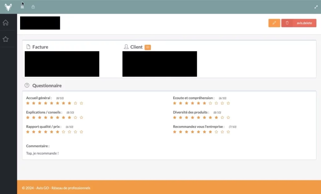Viewport: 321px width, 194px height.
Task: Click the Questionnaire heading
Action: point(47,86)
